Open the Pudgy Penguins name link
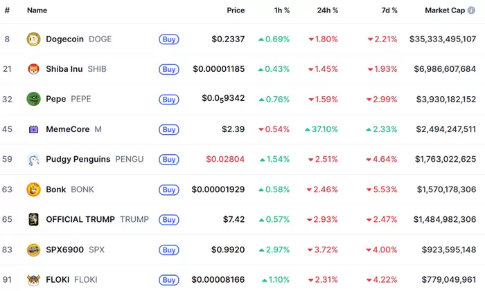The width and height of the screenshot is (485, 291). (78, 159)
